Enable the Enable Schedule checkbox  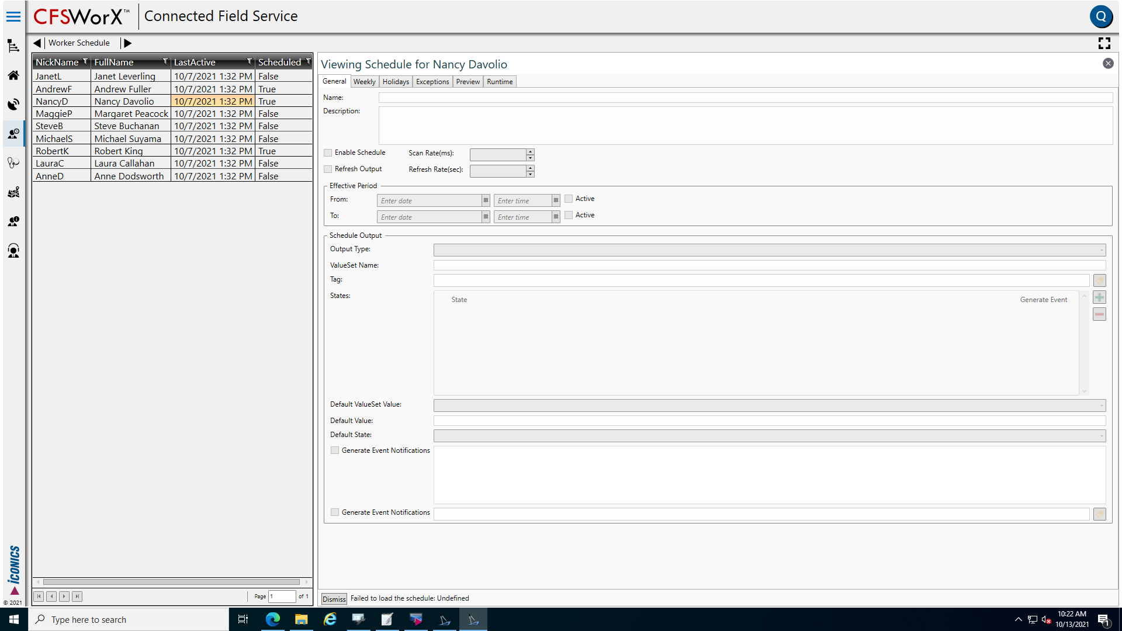pos(328,152)
